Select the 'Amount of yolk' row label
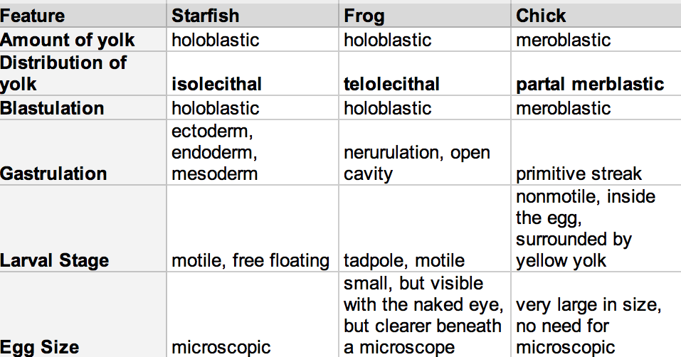 pos(68,40)
